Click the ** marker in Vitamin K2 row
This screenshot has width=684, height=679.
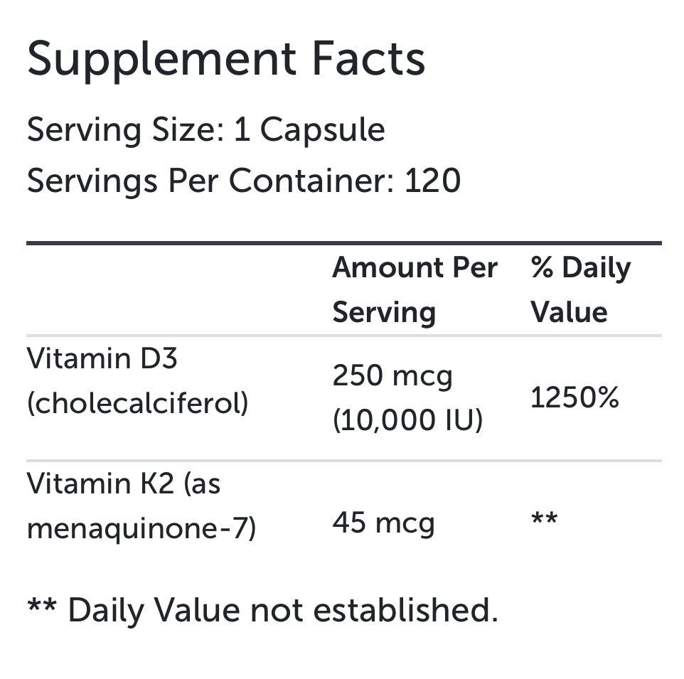544,520
